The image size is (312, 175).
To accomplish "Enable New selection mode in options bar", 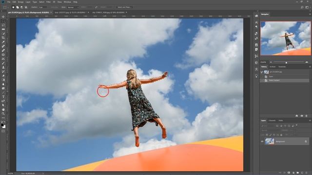I will [x=13, y=7].
